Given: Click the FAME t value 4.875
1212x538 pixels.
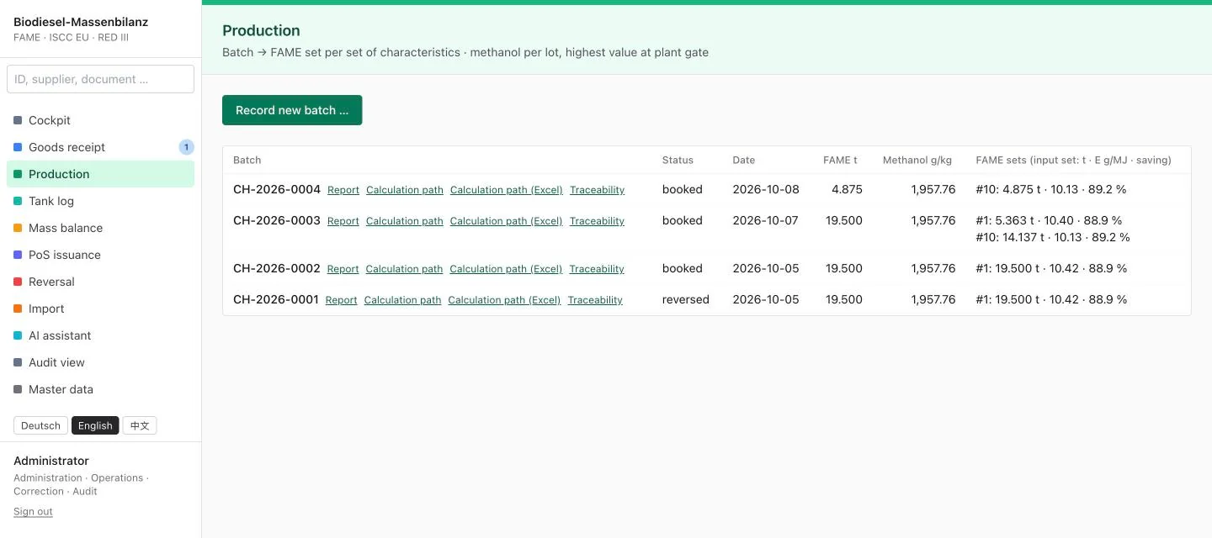Looking at the screenshot, I should 847,189.
